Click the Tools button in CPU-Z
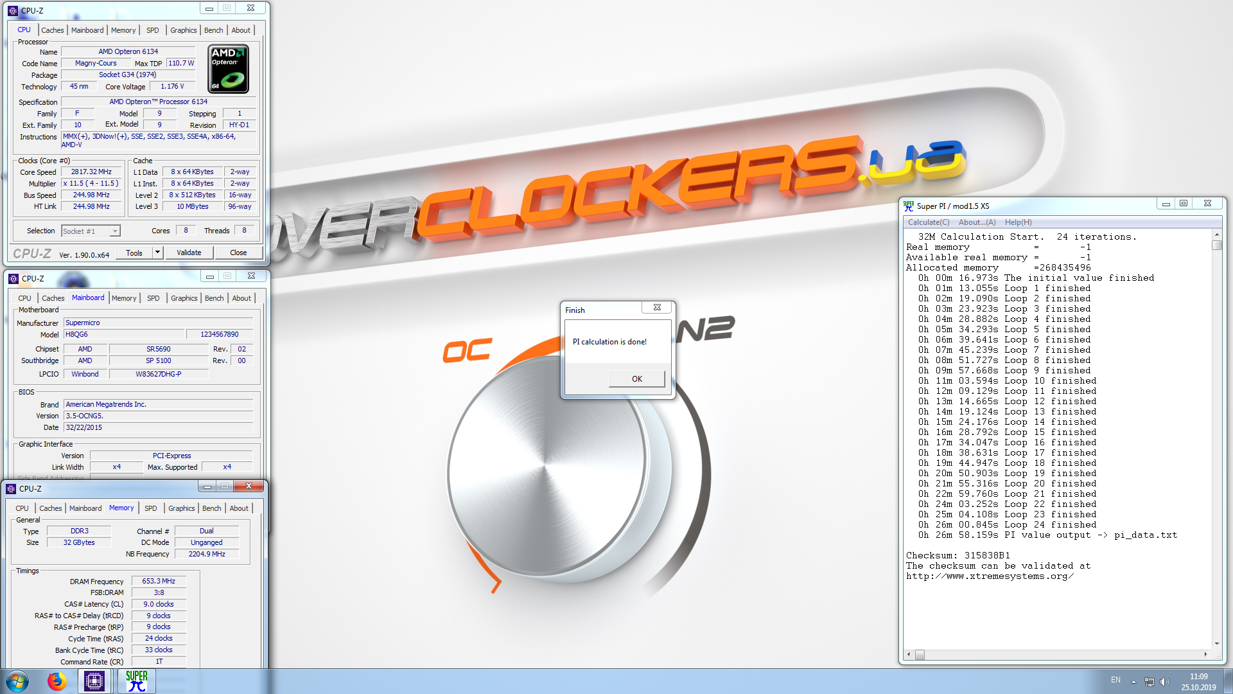This screenshot has height=694, width=1233. [x=134, y=253]
